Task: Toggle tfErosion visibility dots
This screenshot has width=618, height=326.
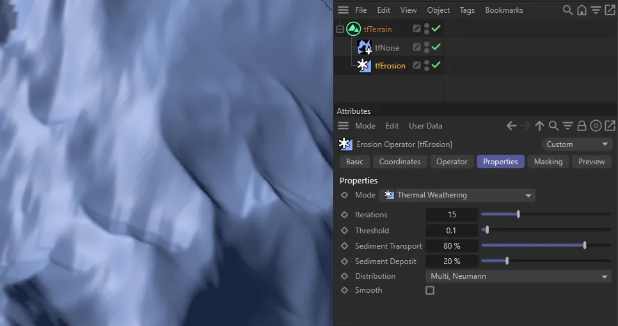Action: [427, 65]
